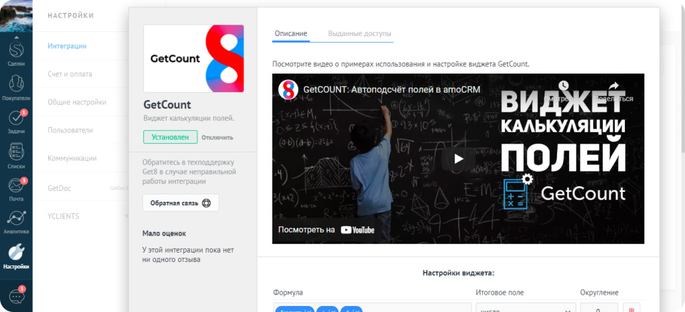The height and width of the screenshot is (312, 685).
Task: Click the Обратная связь feedback button
Action: point(180,203)
